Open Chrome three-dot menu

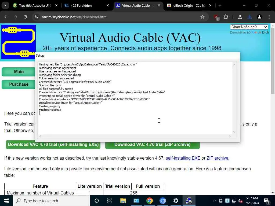pos(269,17)
